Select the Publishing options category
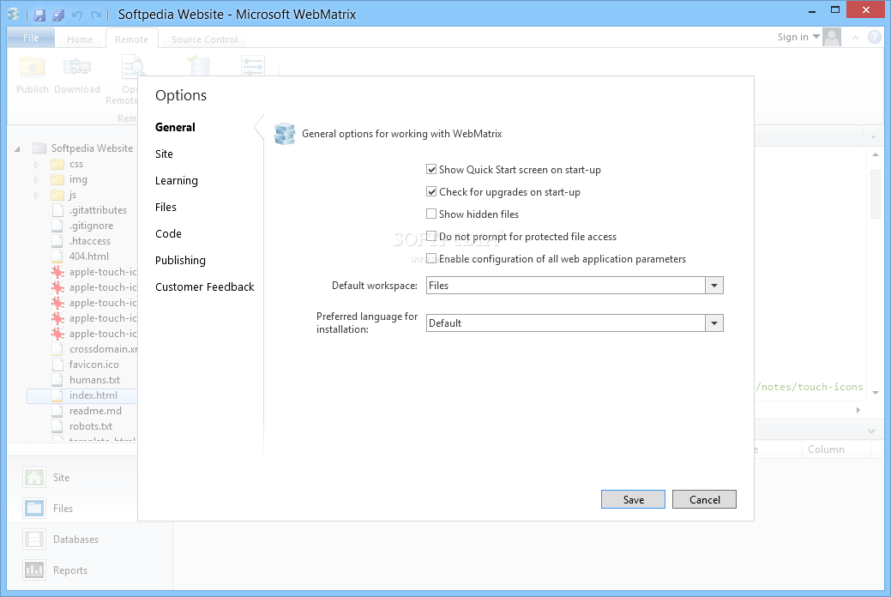891x597 pixels. click(180, 261)
